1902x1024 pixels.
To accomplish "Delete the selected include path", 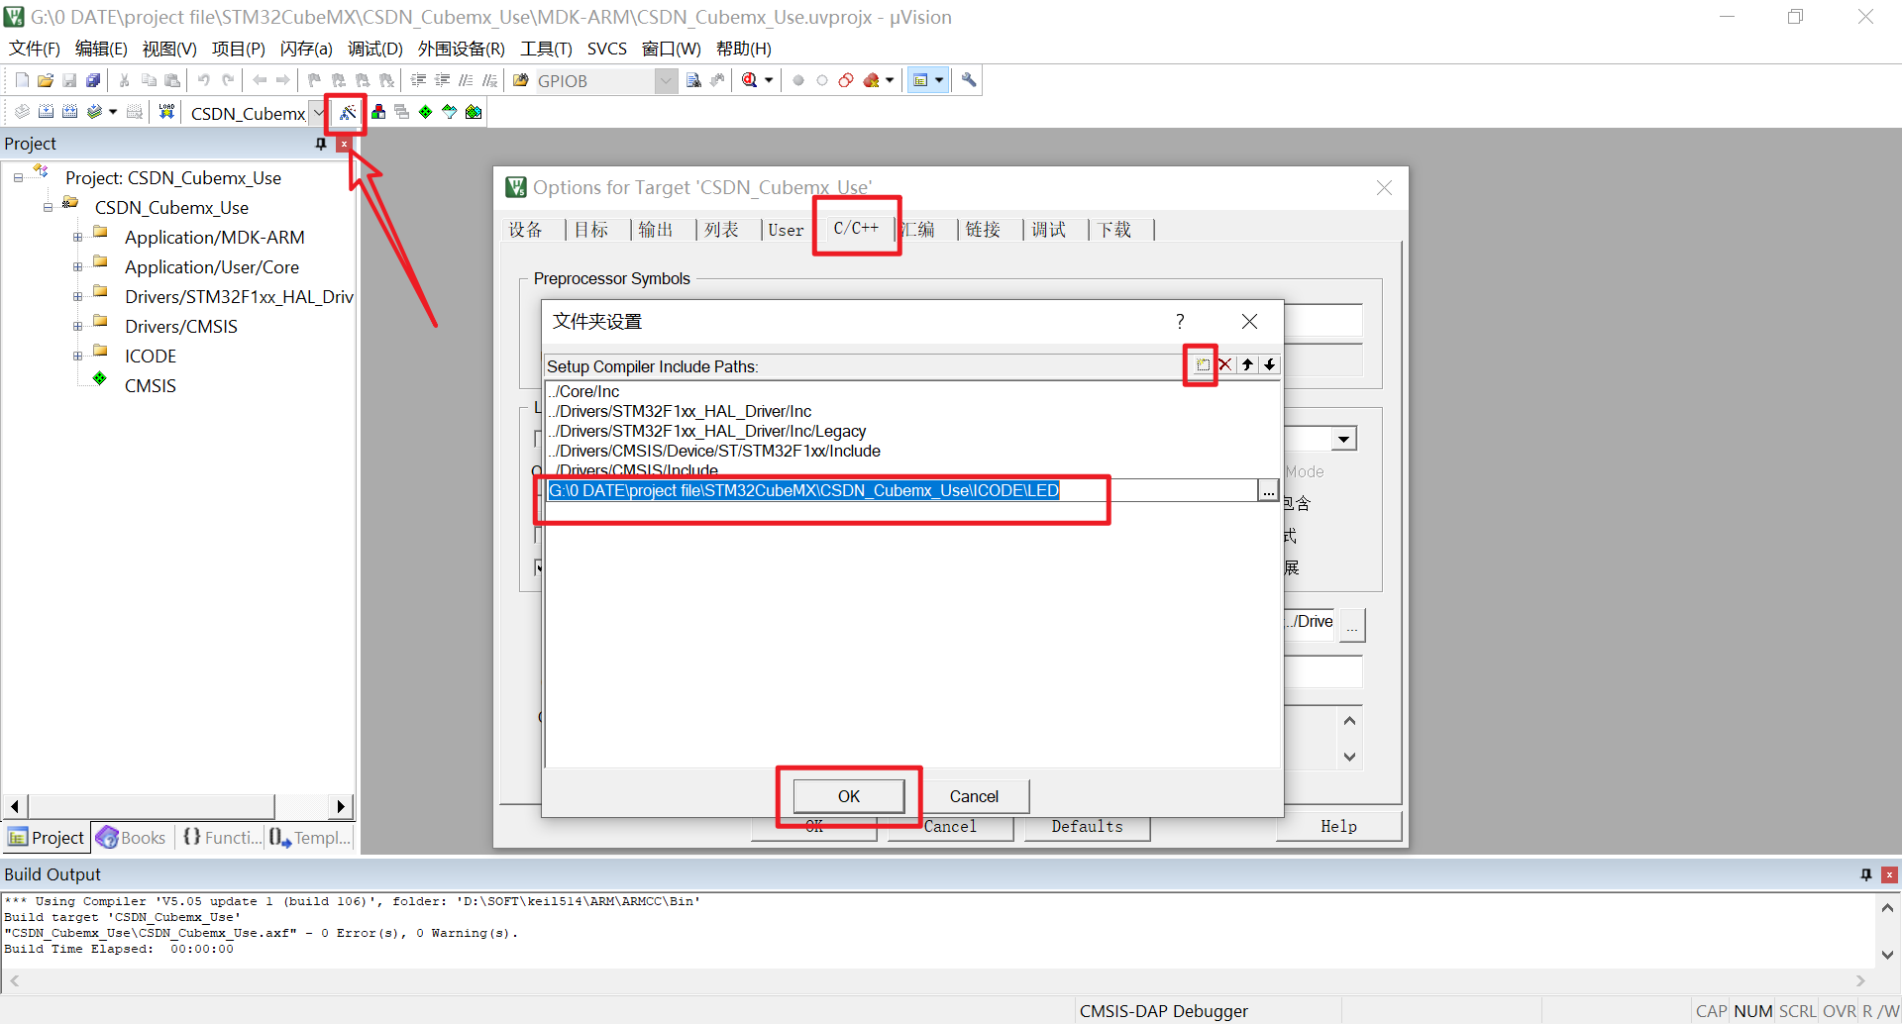I will [1225, 365].
